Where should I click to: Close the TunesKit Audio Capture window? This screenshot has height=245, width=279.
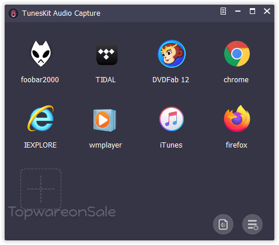[267, 11]
